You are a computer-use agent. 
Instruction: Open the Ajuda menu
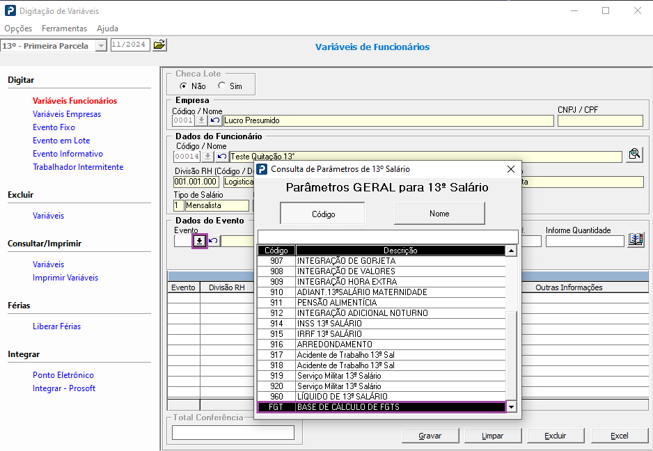107,29
